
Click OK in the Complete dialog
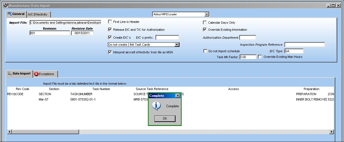[165, 119]
